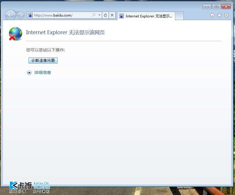Click the globe with red X error icon
This screenshot has width=235, height=195.
click(x=15, y=34)
